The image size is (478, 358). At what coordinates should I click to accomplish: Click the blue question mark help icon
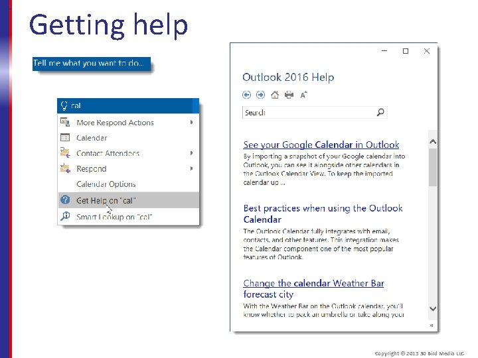click(x=65, y=200)
